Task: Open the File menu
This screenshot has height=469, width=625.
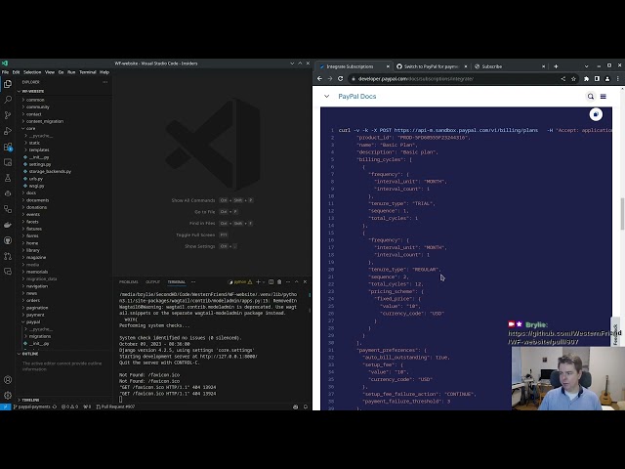Action: [5, 72]
